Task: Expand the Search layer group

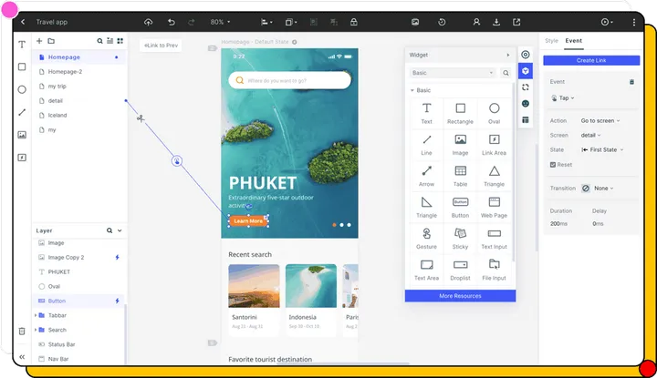Action: click(36, 330)
